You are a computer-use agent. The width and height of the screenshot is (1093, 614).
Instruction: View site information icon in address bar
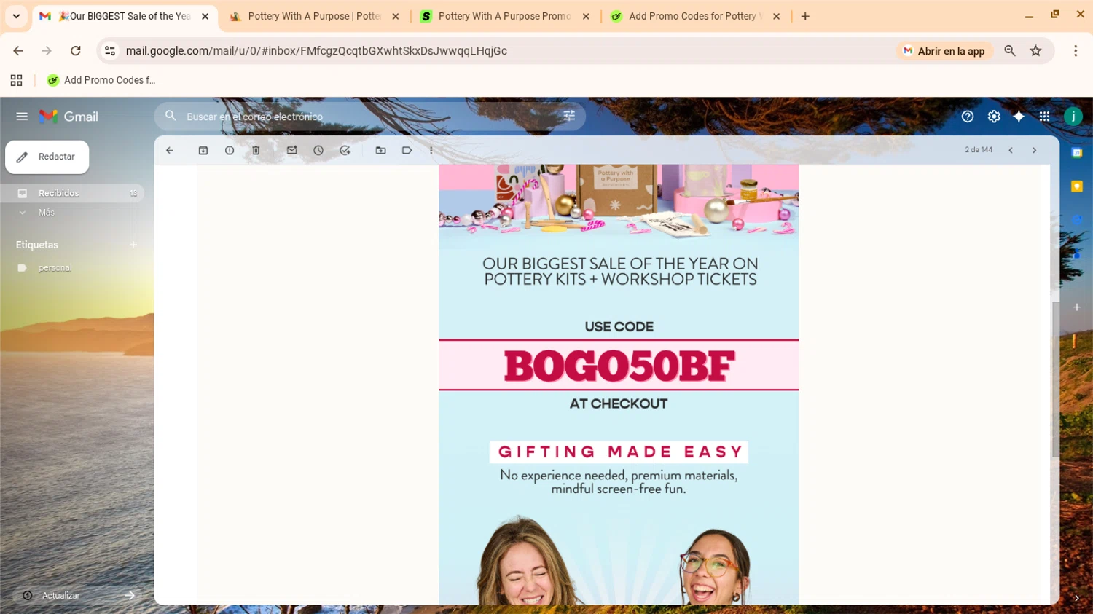pos(110,50)
